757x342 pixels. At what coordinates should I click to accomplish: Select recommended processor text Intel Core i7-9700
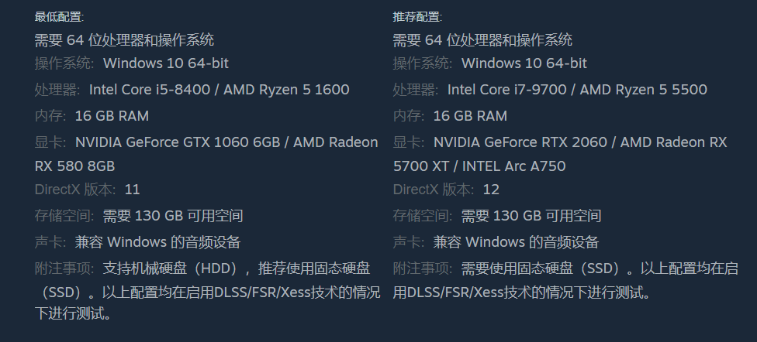[x=508, y=90]
